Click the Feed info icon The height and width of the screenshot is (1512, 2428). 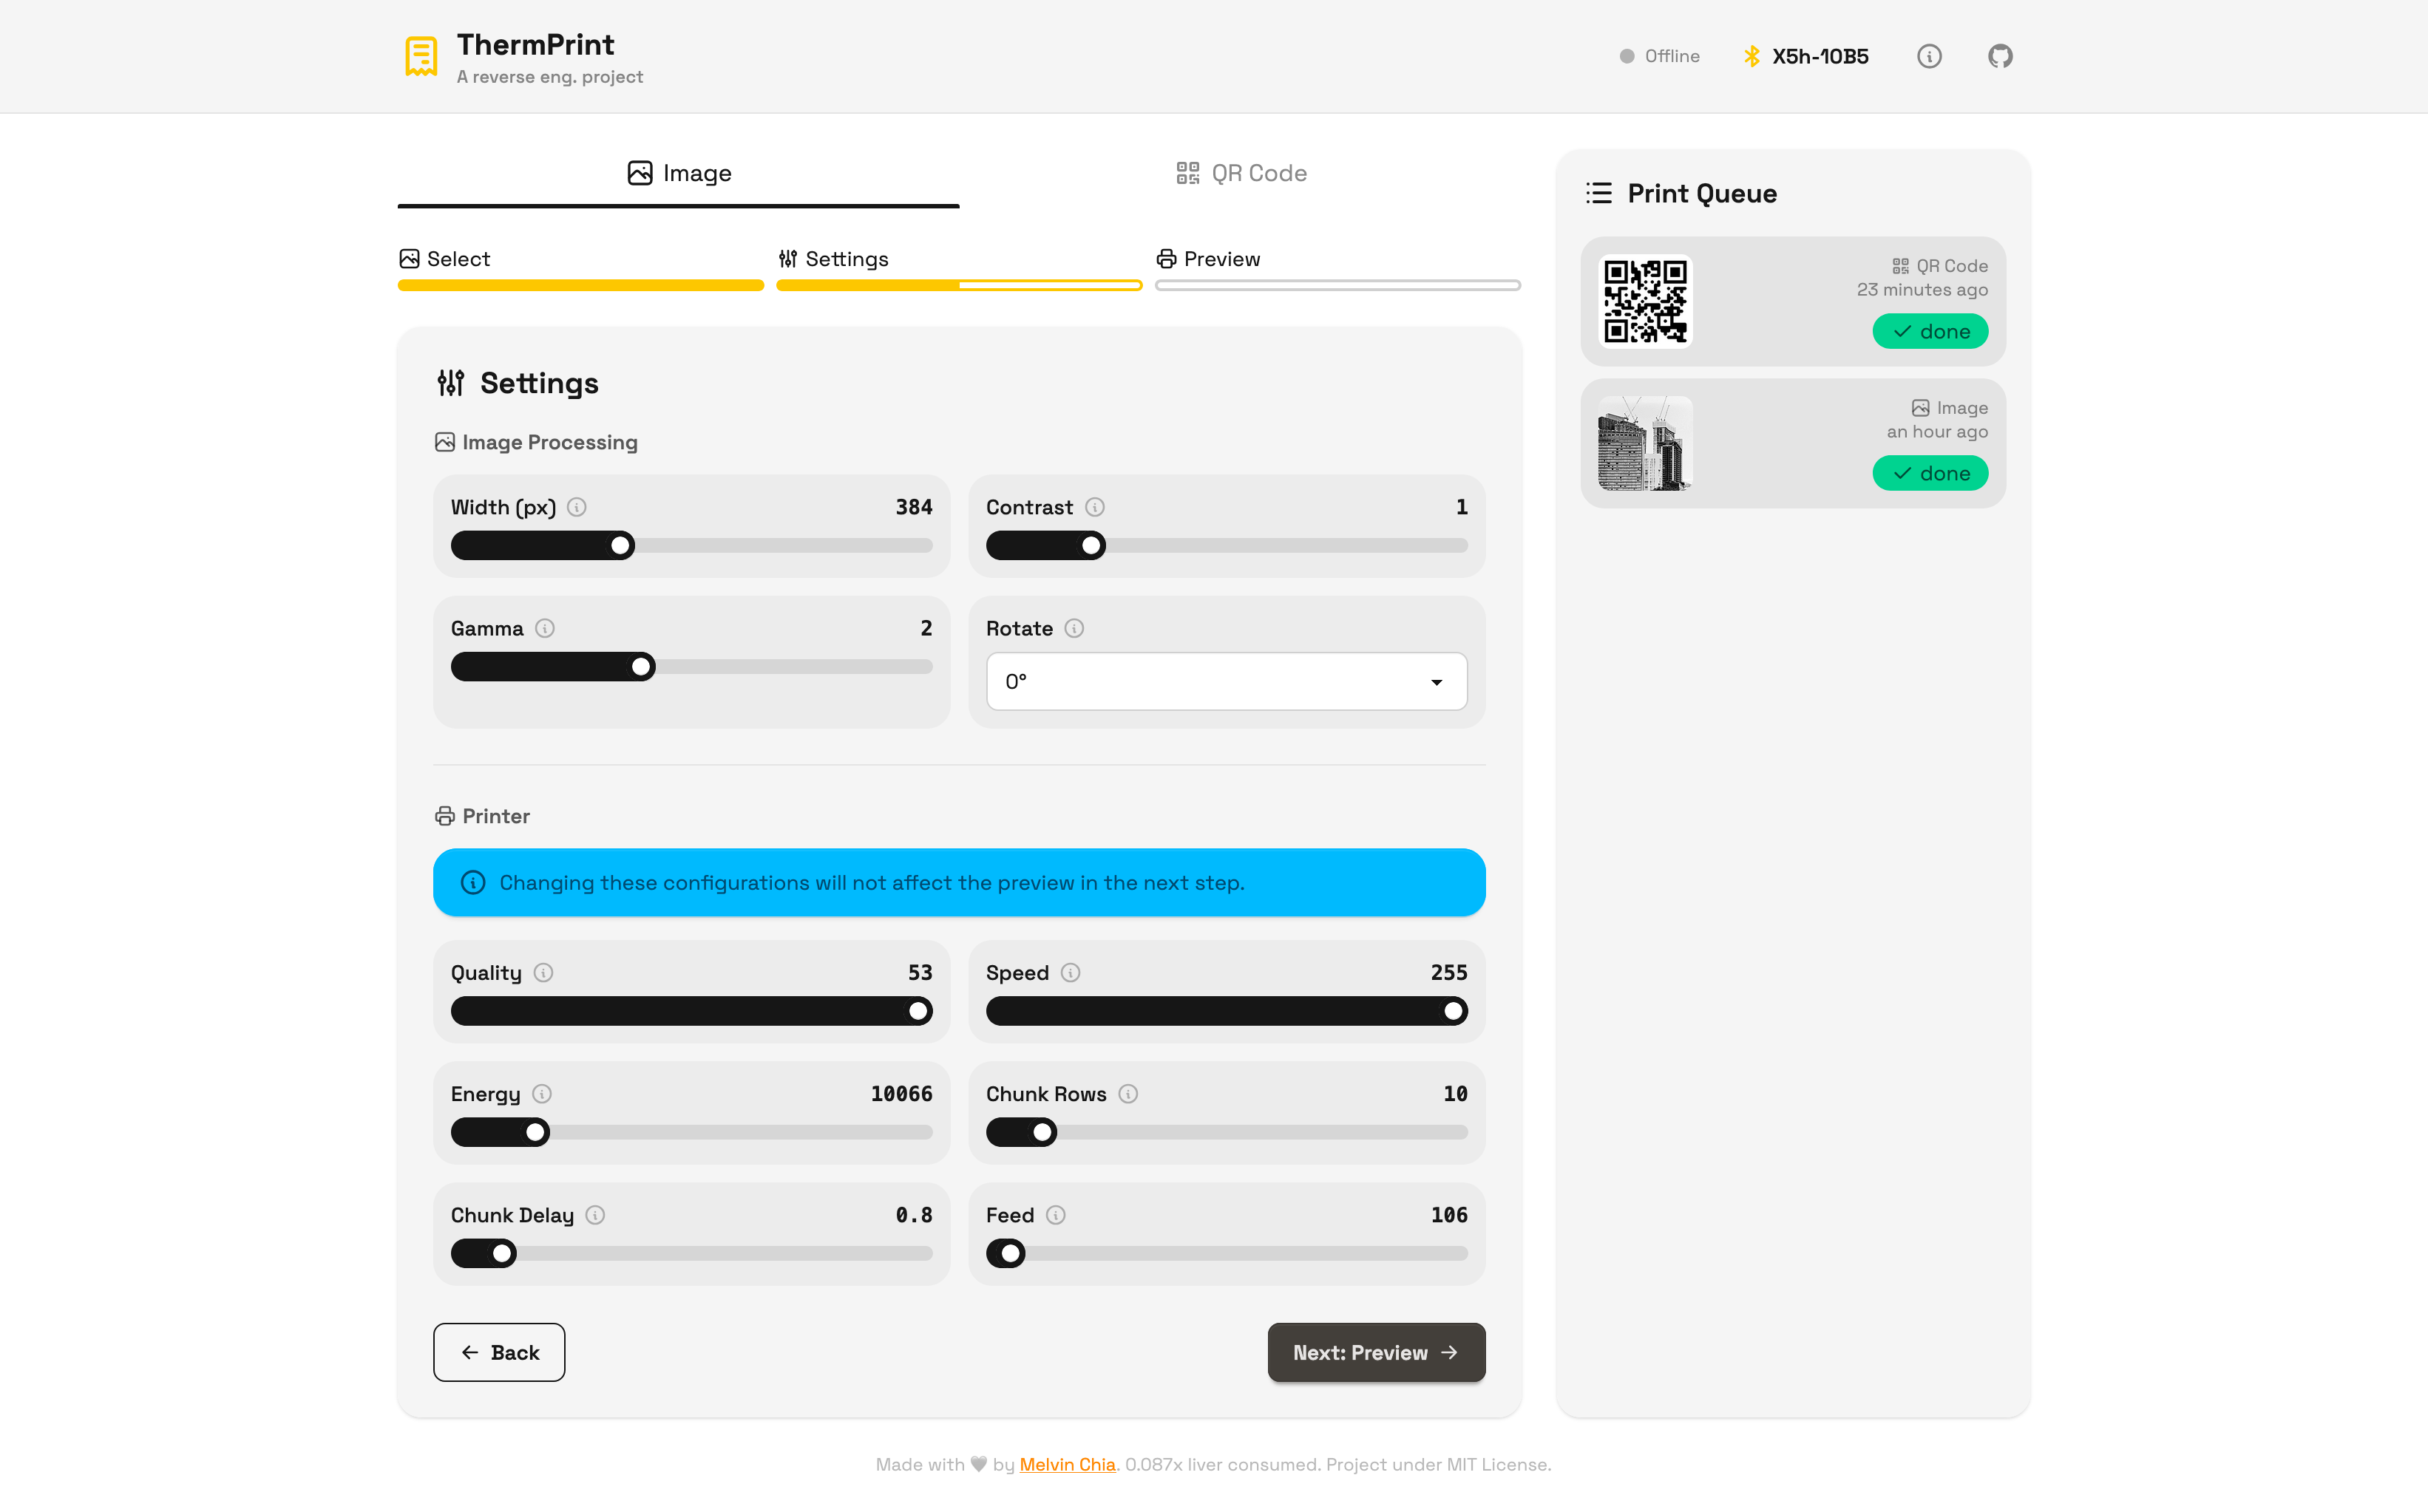1057,1215
